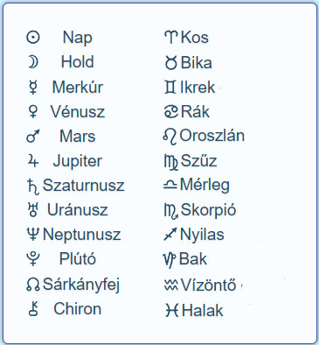Select the Venus symbol beside Vénusz

(x=33, y=111)
